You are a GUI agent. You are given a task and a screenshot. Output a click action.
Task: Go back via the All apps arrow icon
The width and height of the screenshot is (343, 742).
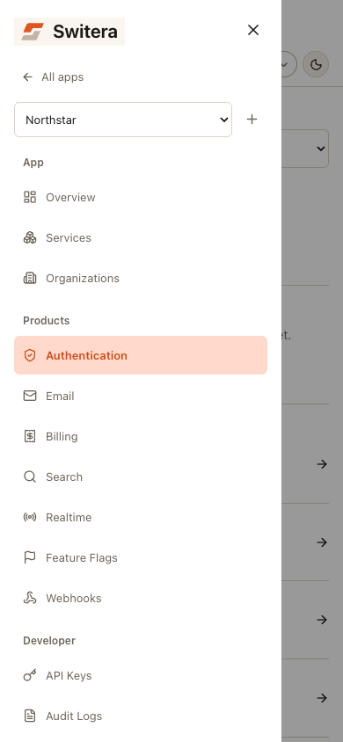click(27, 77)
